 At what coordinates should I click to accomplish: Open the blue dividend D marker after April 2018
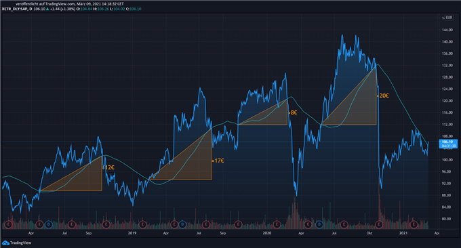pyautogui.click(x=49, y=224)
